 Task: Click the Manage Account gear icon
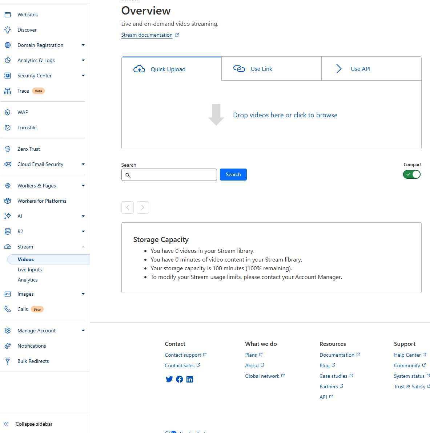(x=8, y=331)
